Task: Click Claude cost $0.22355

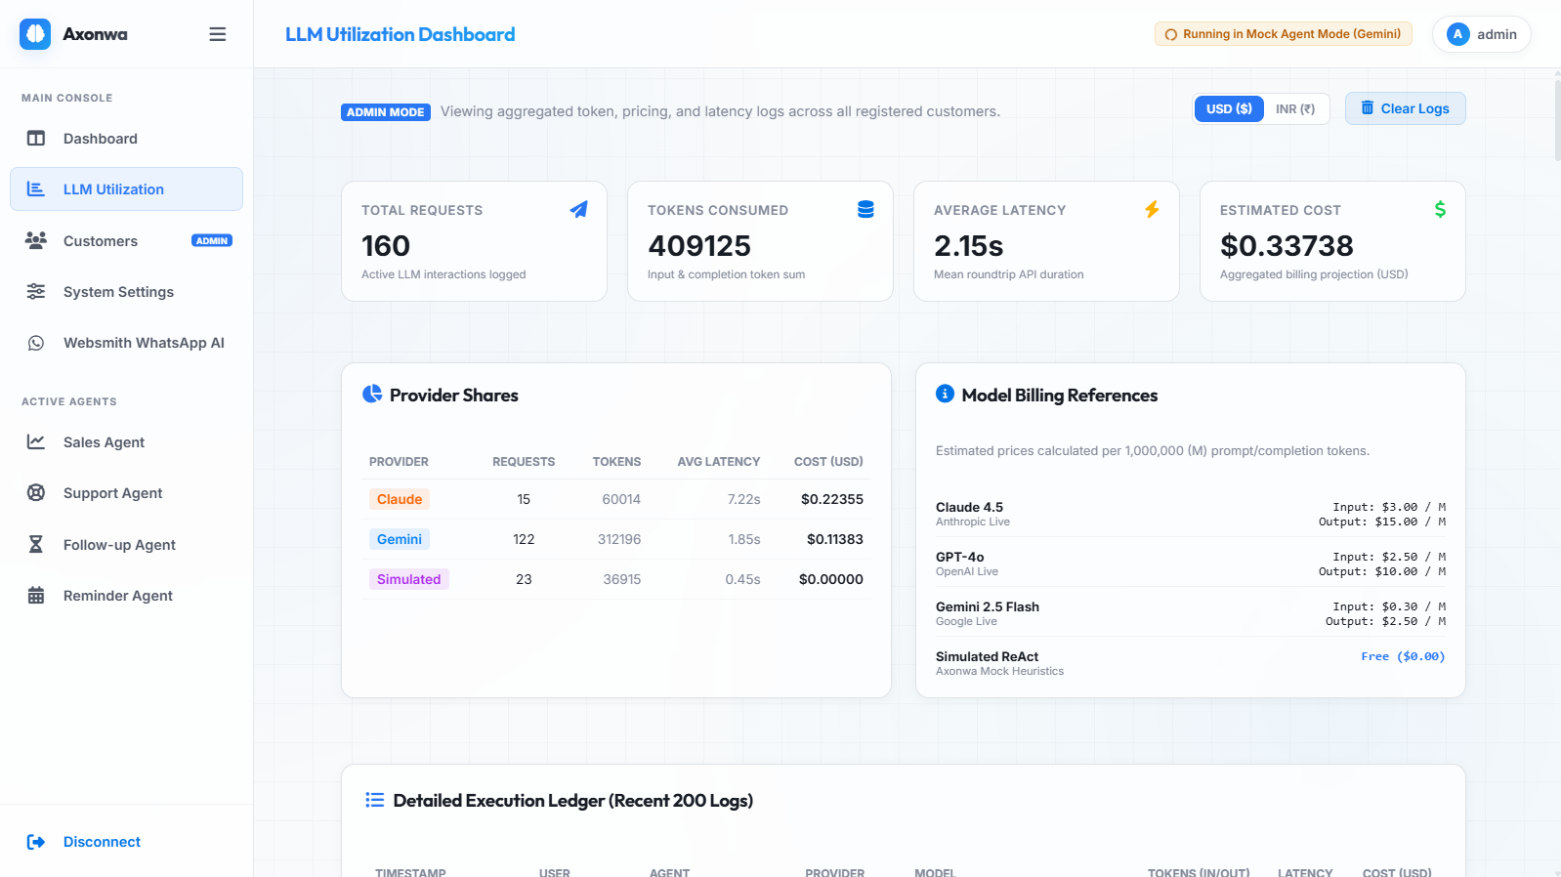Action: coord(832,499)
